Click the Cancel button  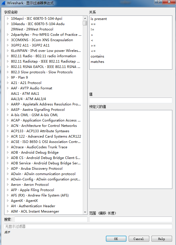click(x=139, y=239)
